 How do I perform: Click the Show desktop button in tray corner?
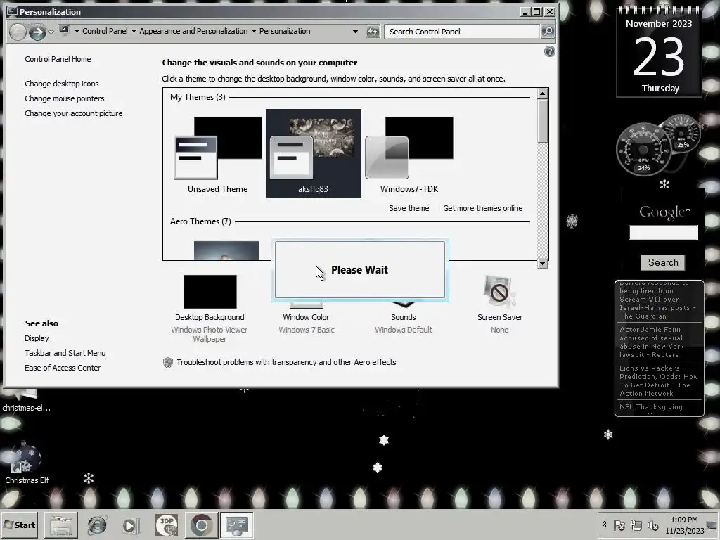click(712, 525)
